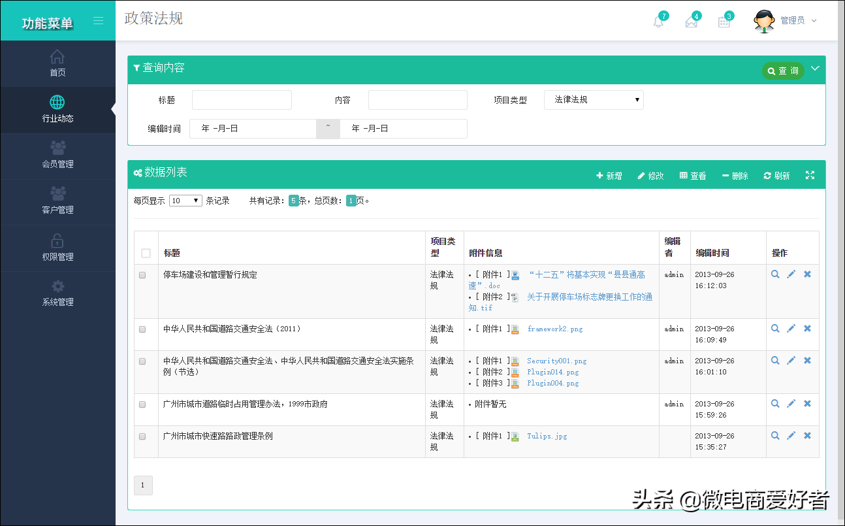845x526 pixels.
Task: Check the row 中华人民共和国道路交通安全法（2011）
Action: (142, 329)
